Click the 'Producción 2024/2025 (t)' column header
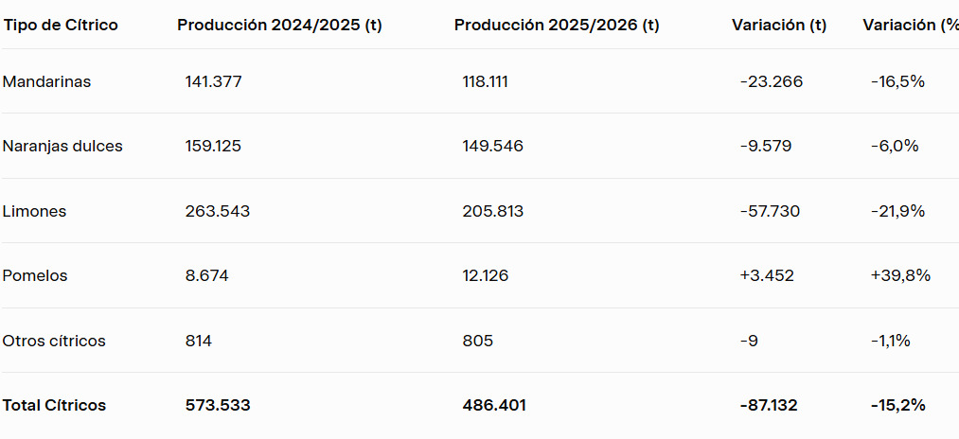959x439 pixels. 279,26
